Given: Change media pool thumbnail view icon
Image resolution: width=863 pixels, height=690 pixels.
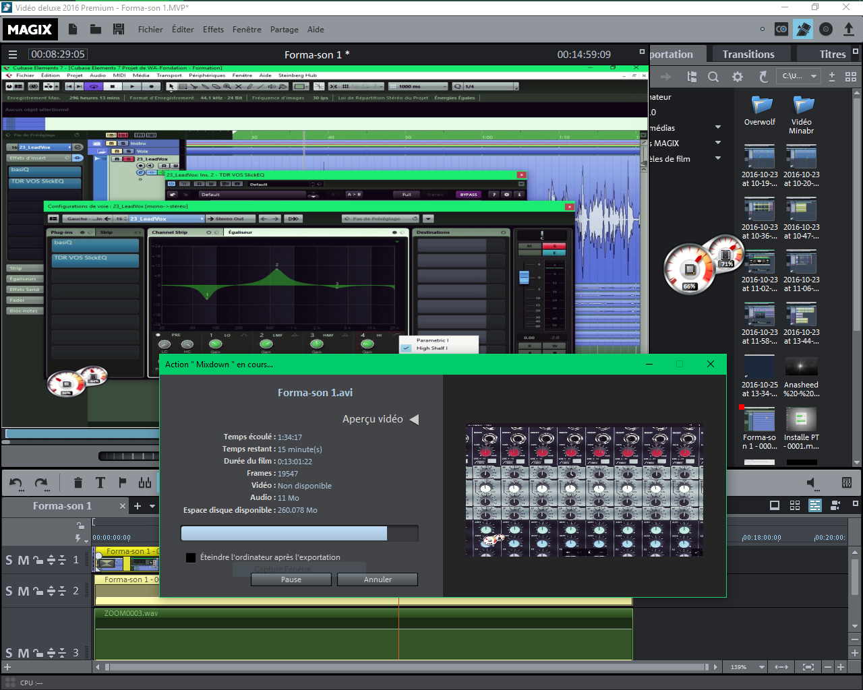Looking at the screenshot, I should [x=851, y=77].
